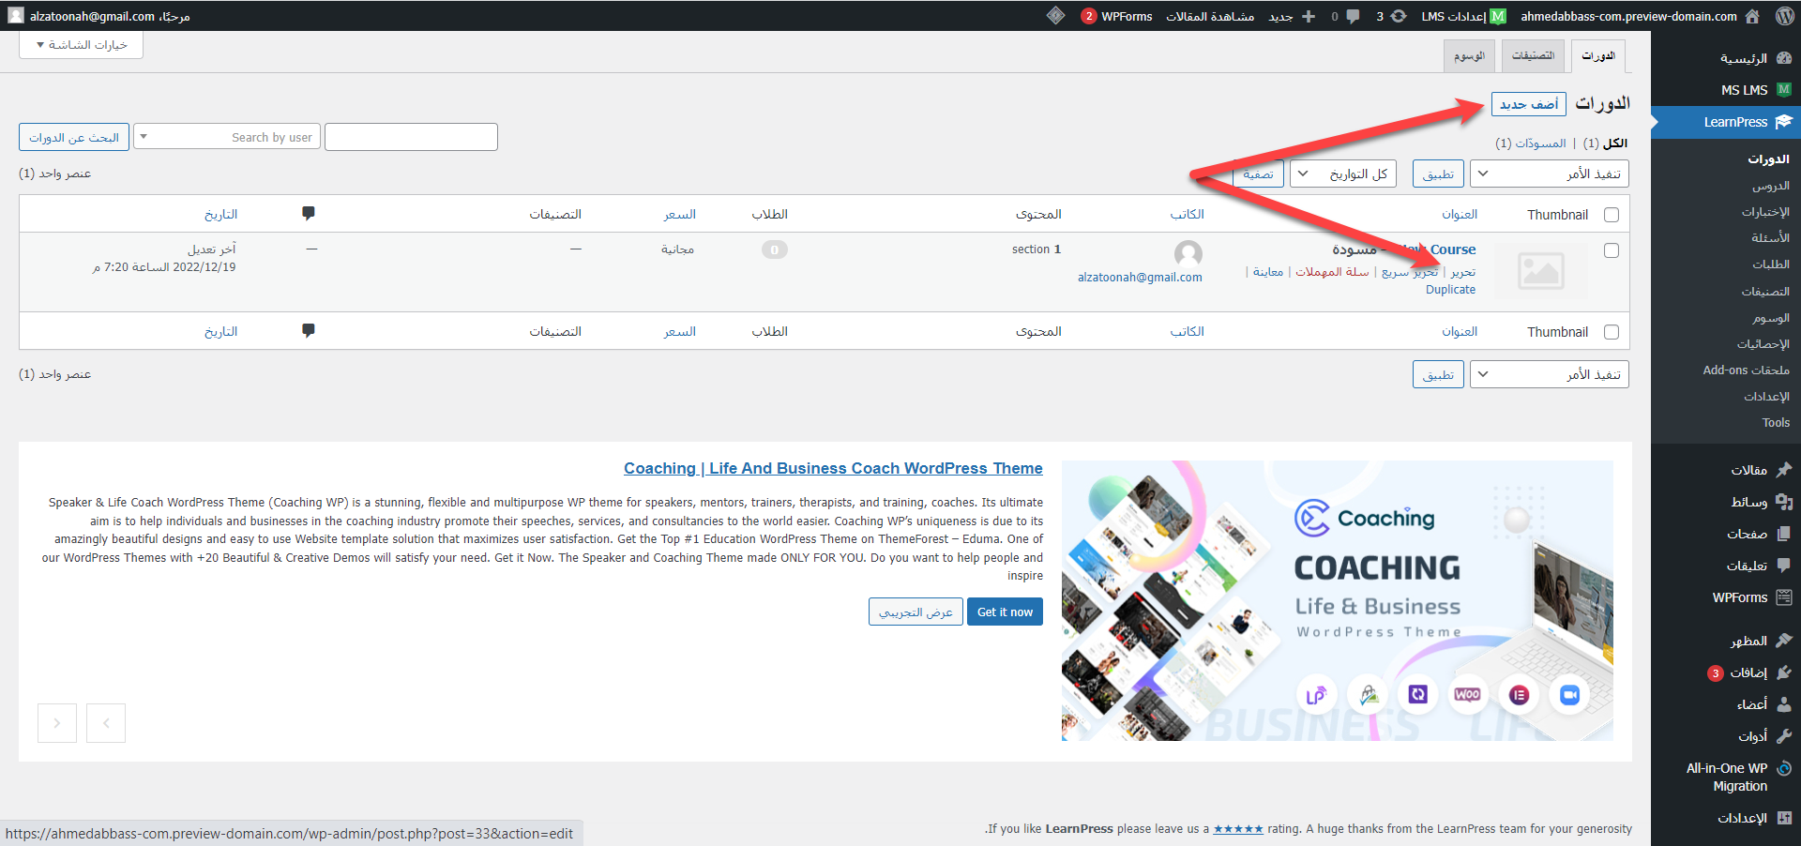Open the media icon وسائط
This screenshot has height=846, width=1801.
point(1784,502)
